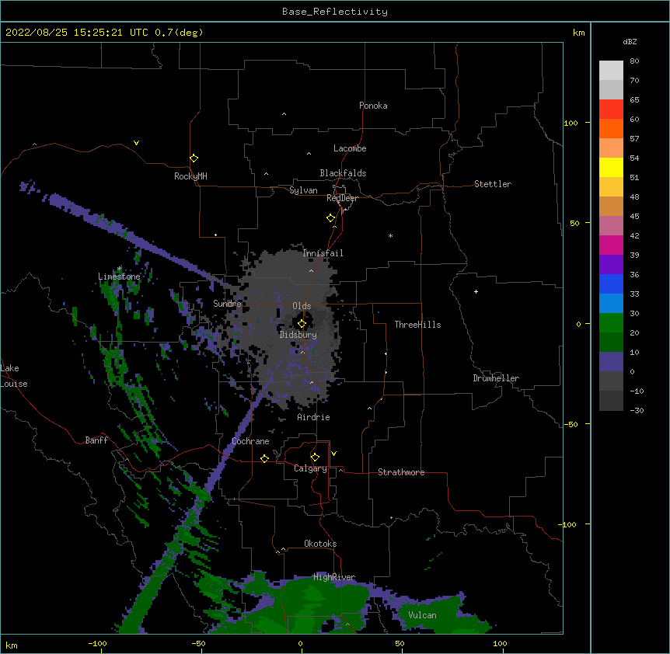Image resolution: width=670 pixels, height=654 pixels.
Task: Click the Sylvan label
Action: 303,190
